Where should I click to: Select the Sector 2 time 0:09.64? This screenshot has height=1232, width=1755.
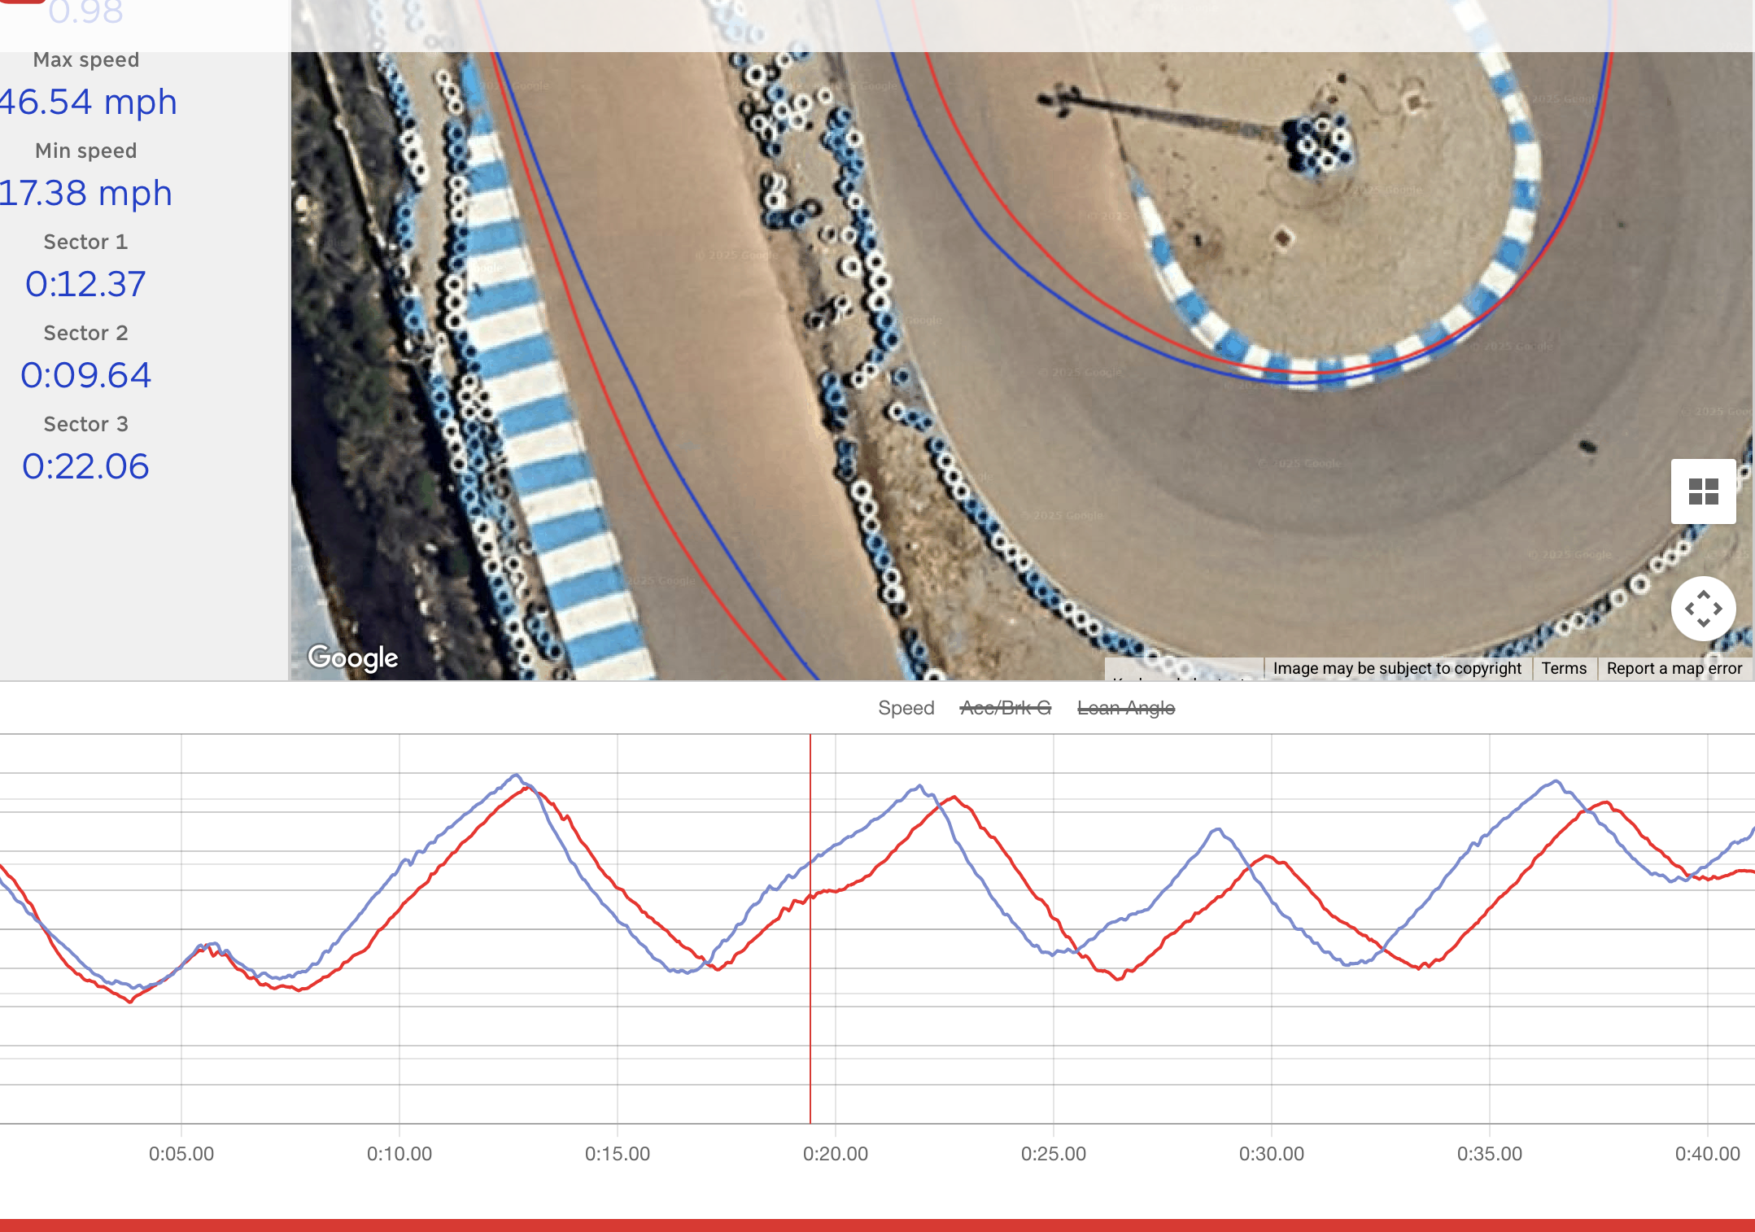point(85,375)
